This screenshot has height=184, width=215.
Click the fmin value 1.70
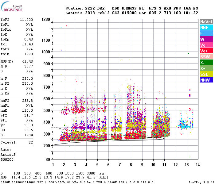pos(29,54)
